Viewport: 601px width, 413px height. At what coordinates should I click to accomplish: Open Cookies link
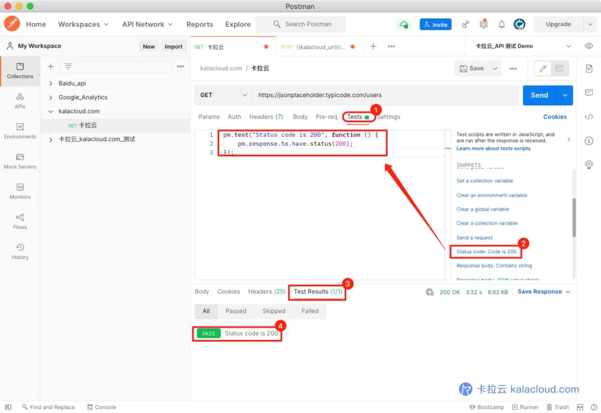(x=555, y=117)
